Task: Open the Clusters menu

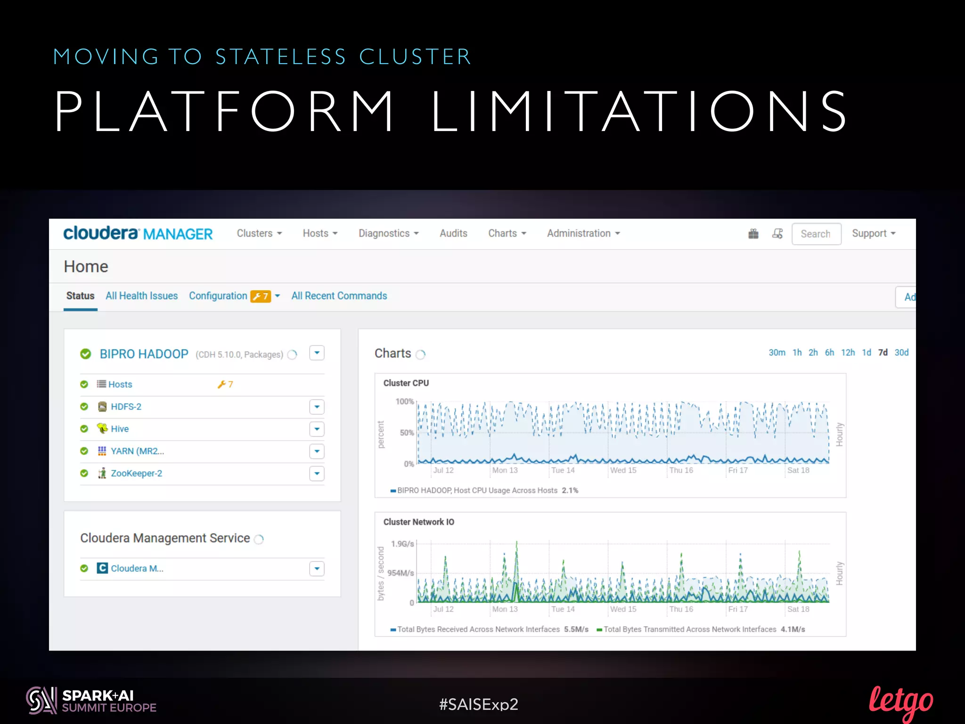Action: click(259, 234)
